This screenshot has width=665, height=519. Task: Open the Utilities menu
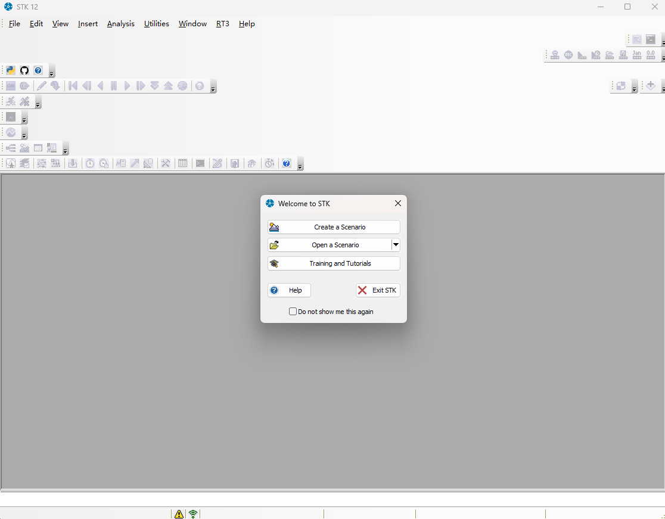point(156,24)
